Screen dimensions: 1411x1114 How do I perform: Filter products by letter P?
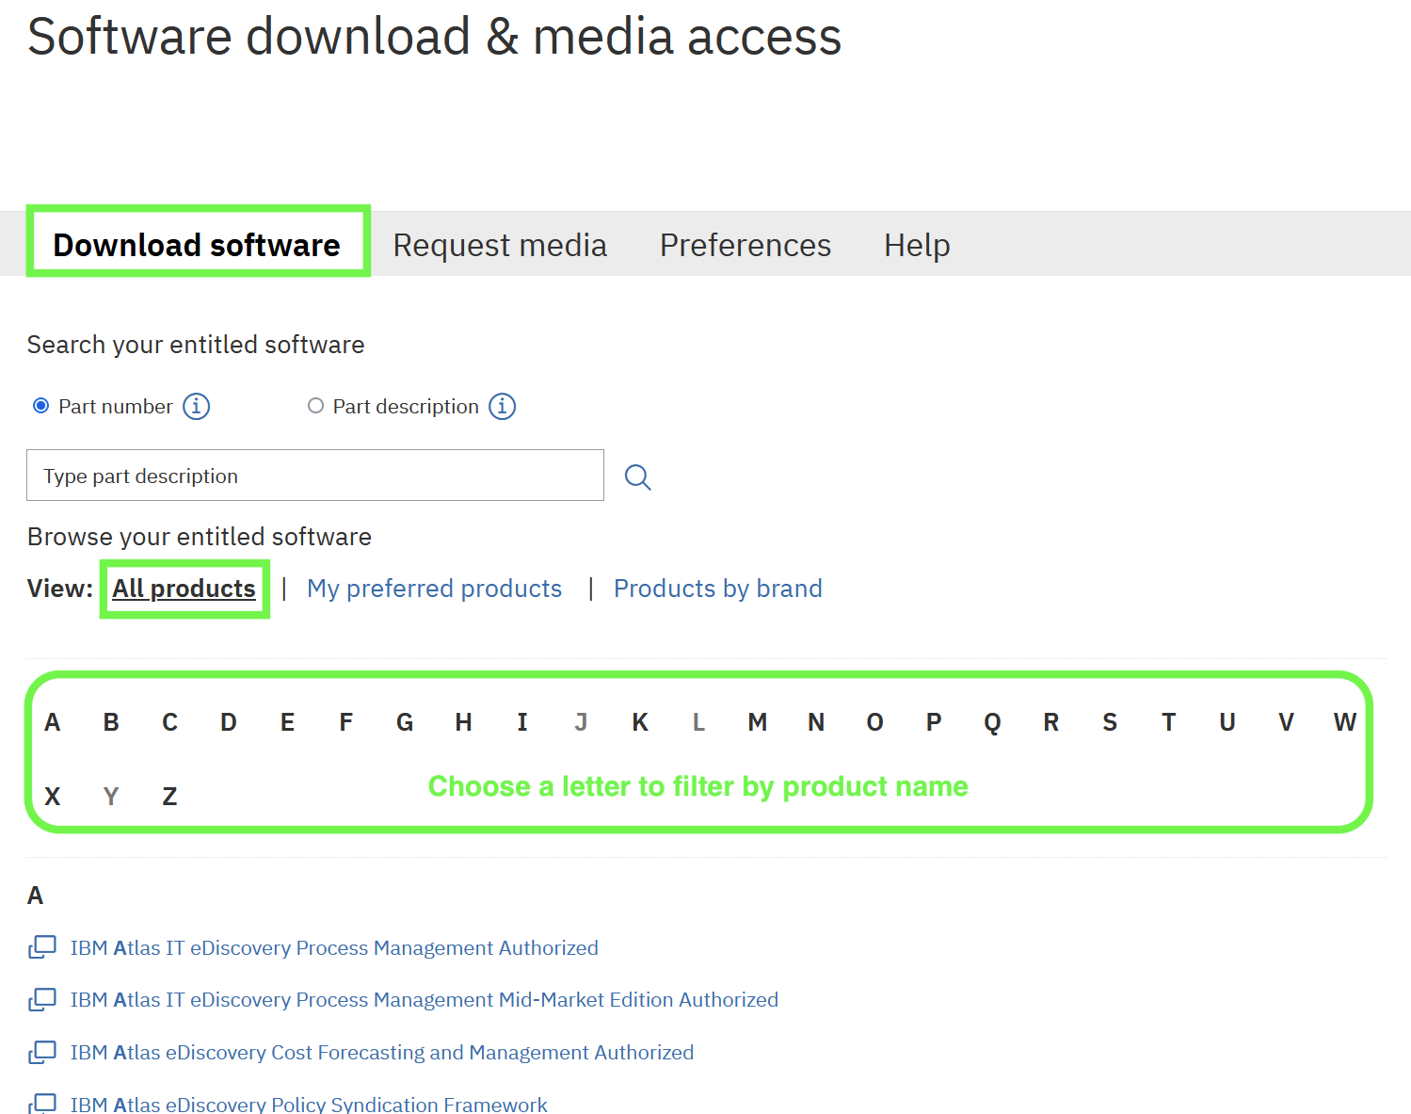coord(934,722)
